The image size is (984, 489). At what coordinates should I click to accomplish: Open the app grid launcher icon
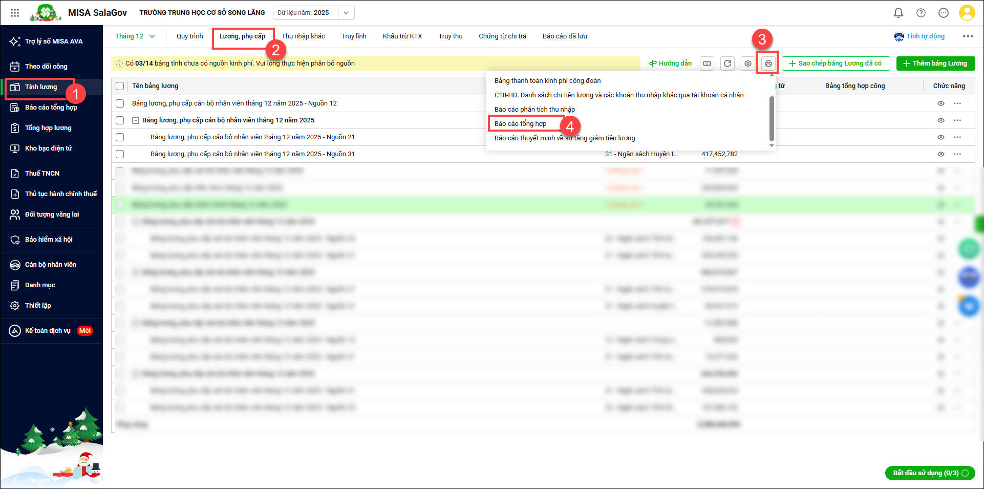point(15,13)
